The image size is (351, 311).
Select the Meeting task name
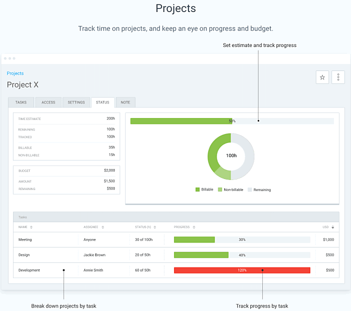(25, 239)
